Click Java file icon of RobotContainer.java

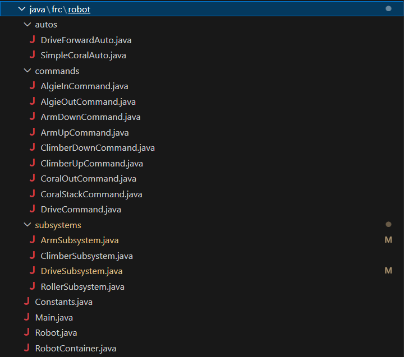(26, 348)
